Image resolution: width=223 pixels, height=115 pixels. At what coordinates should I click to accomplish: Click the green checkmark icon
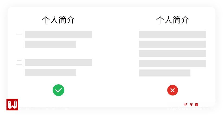58,90
